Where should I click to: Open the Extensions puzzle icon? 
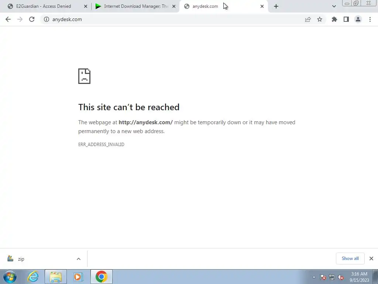[x=334, y=19]
